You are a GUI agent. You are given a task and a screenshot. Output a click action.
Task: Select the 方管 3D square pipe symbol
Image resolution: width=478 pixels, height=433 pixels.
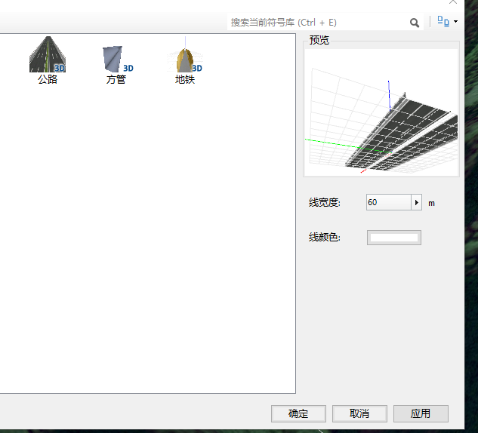point(117,65)
